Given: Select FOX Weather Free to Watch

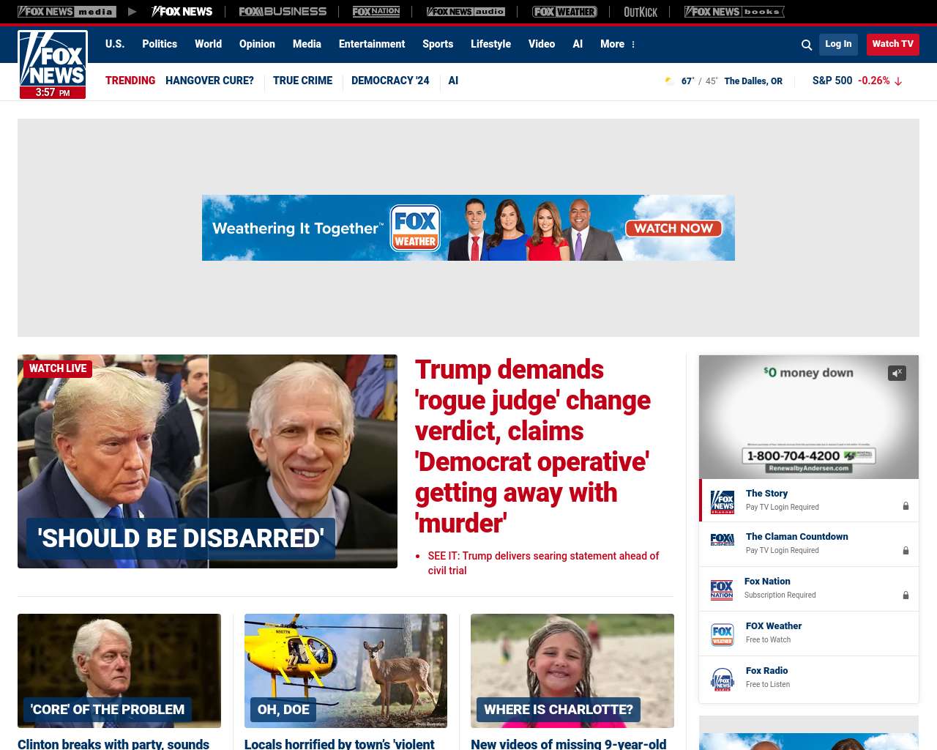Looking at the screenshot, I should tap(809, 634).
